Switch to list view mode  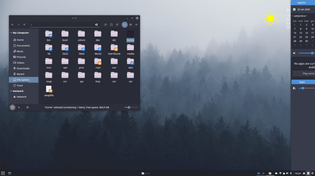pos(130,24)
